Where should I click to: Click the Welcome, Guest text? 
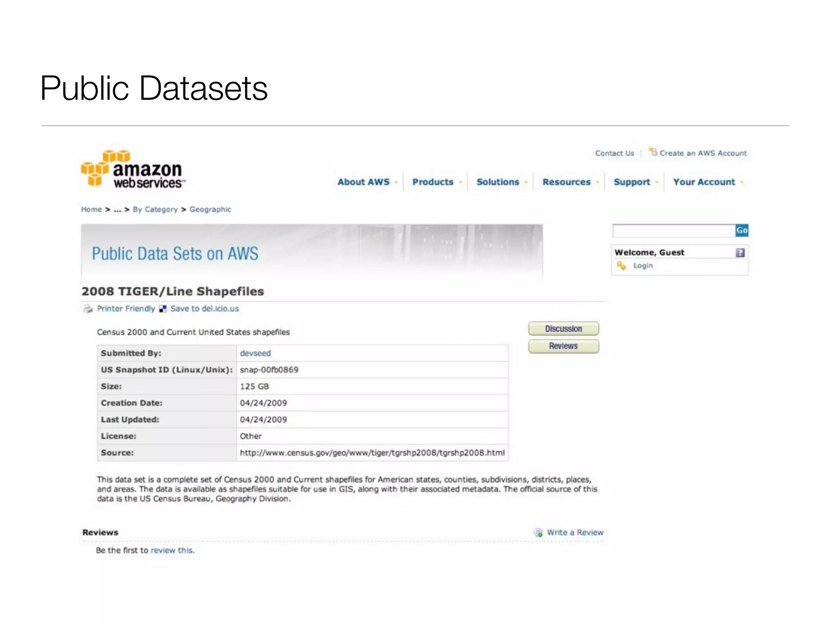[649, 253]
